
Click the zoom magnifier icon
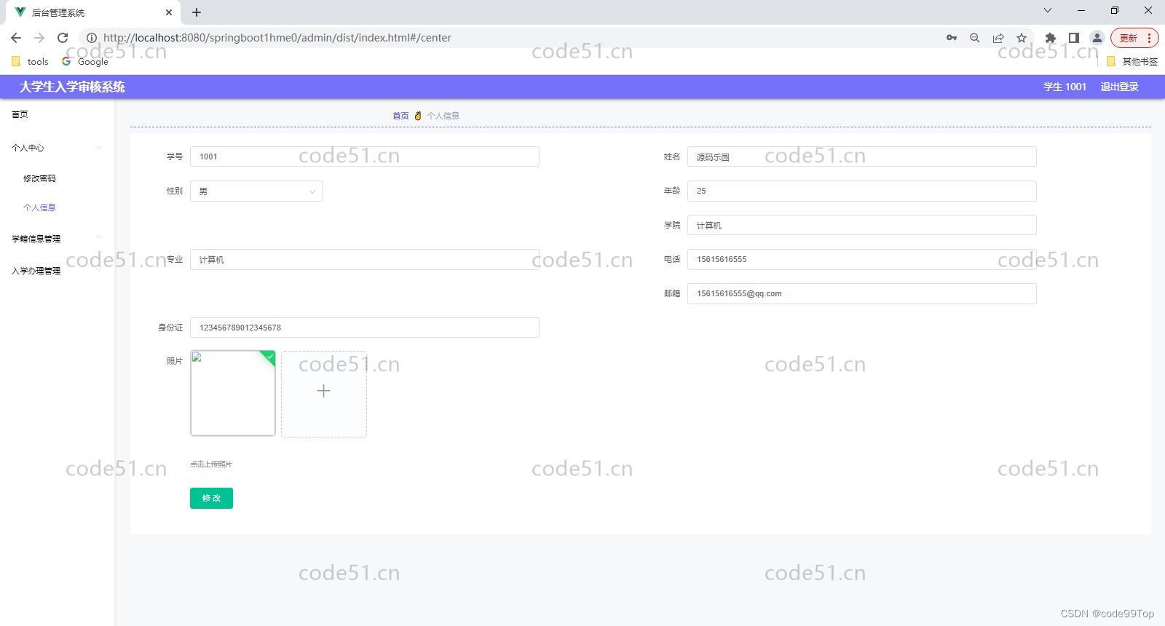(x=975, y=38)
